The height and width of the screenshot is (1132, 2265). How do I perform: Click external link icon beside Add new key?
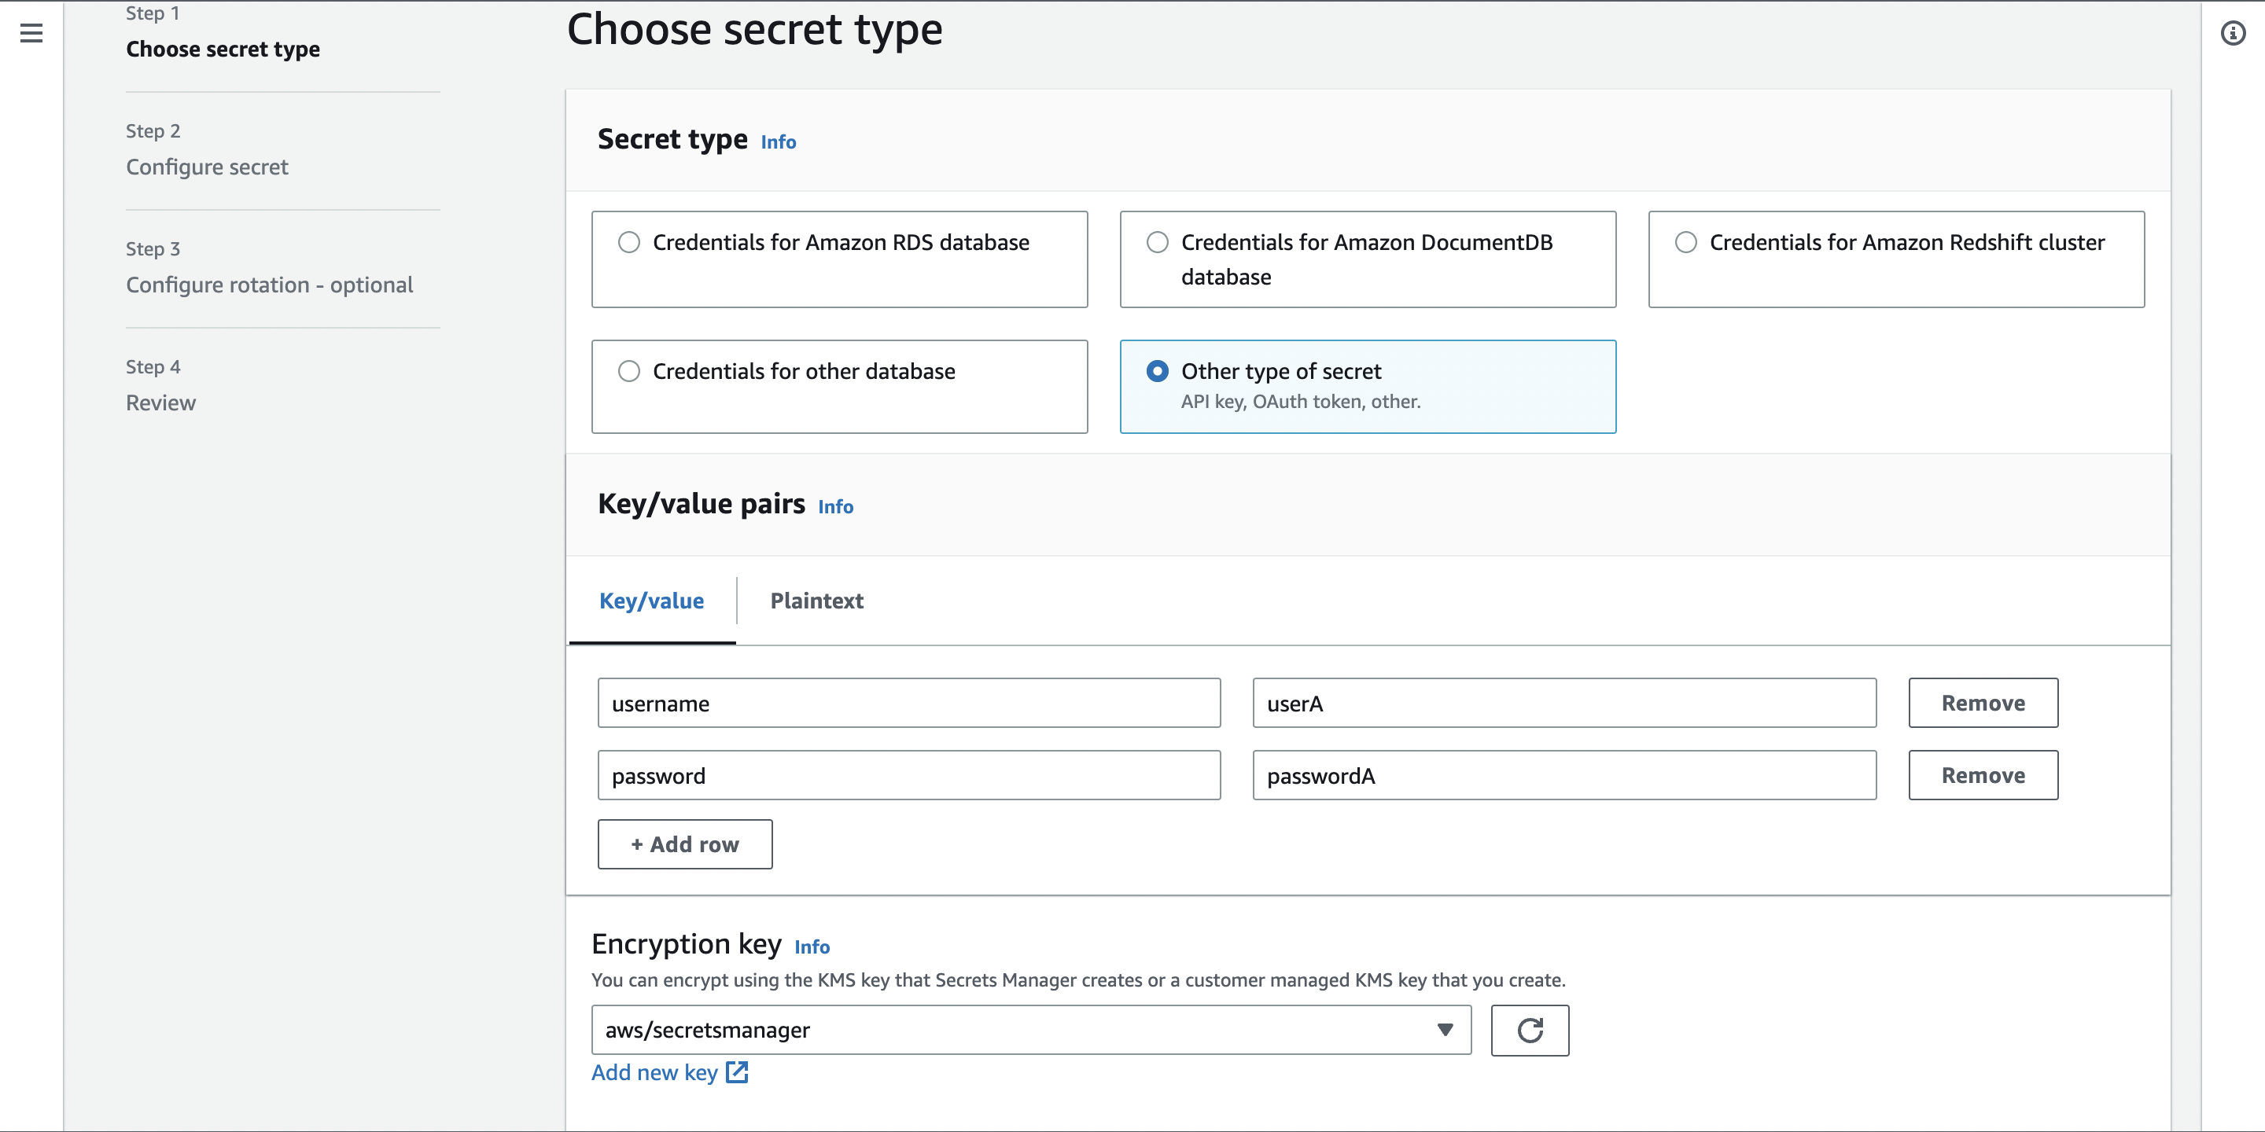(737, 1072)
